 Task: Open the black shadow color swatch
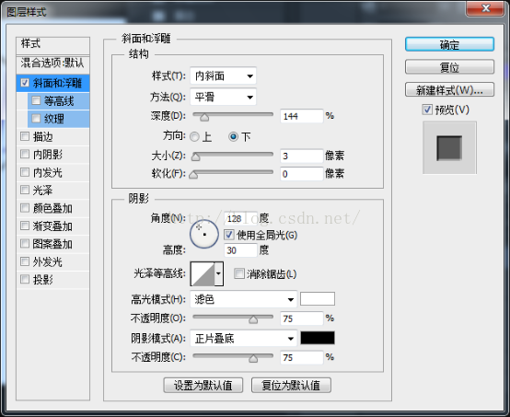318,338
